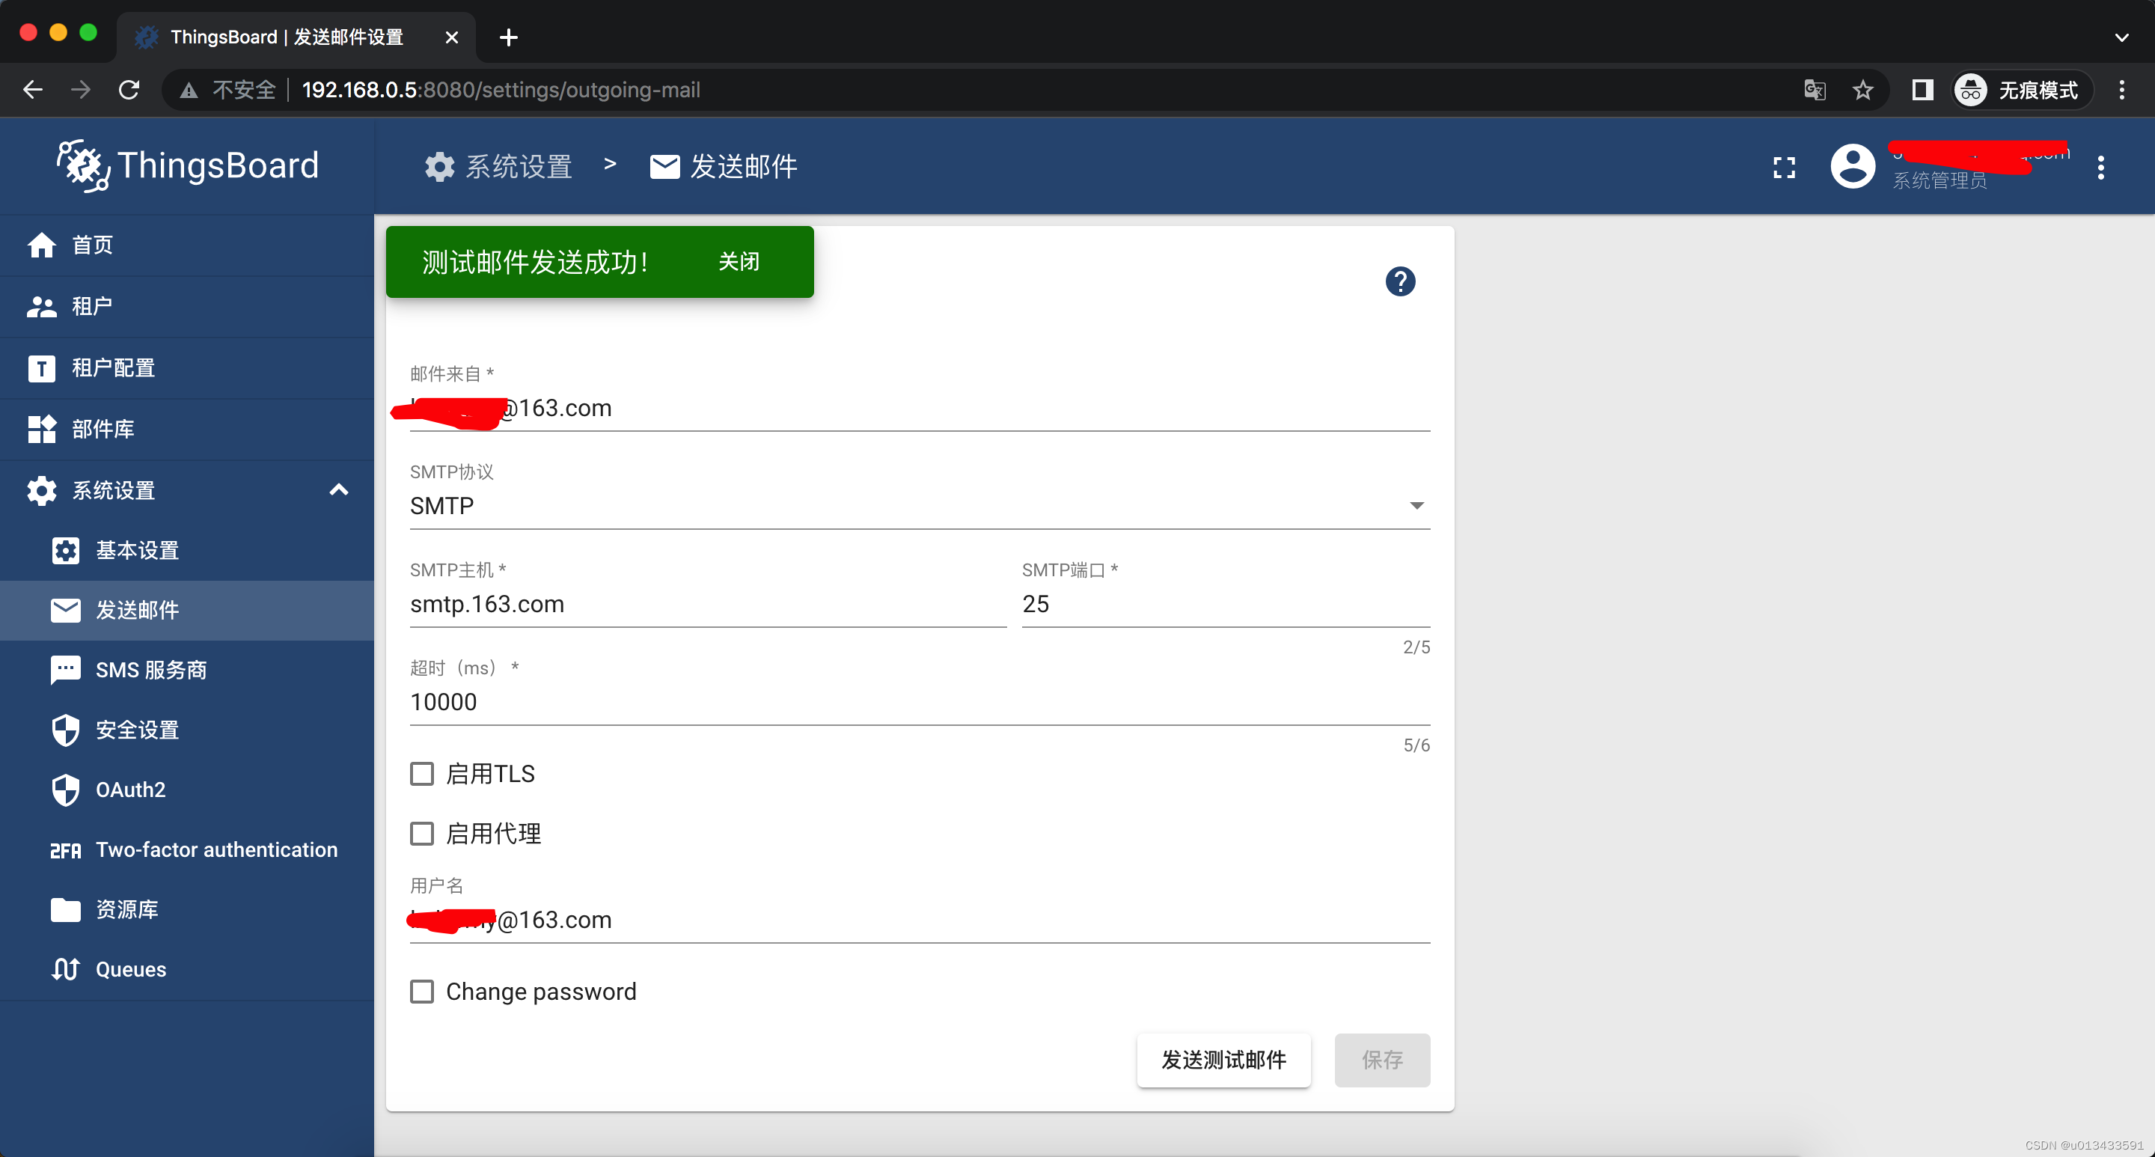
Task: Enable the 启用代理 proxy checkbox
Action: click(x=423, y=833)
